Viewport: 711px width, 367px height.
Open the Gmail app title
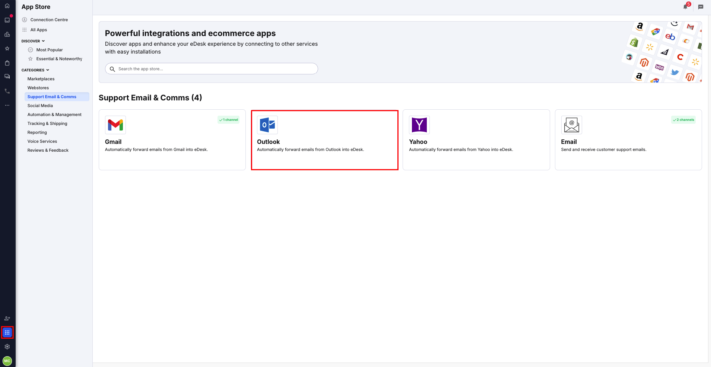113,142
